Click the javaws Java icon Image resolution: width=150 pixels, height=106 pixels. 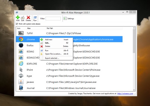[x=21, y=82]
